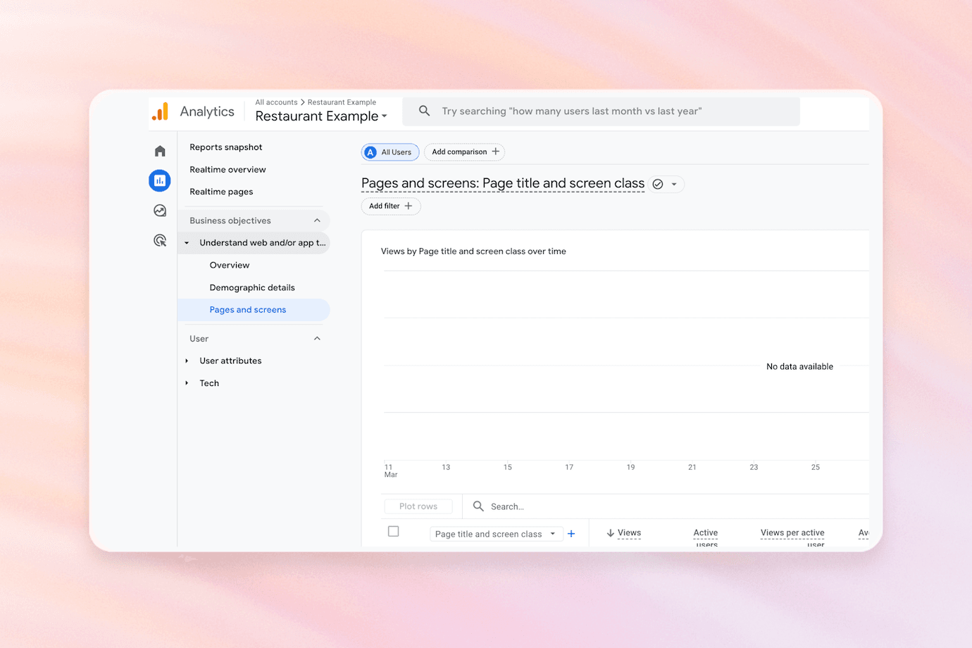Click the User attributes tree item

(x=230, y=361)
